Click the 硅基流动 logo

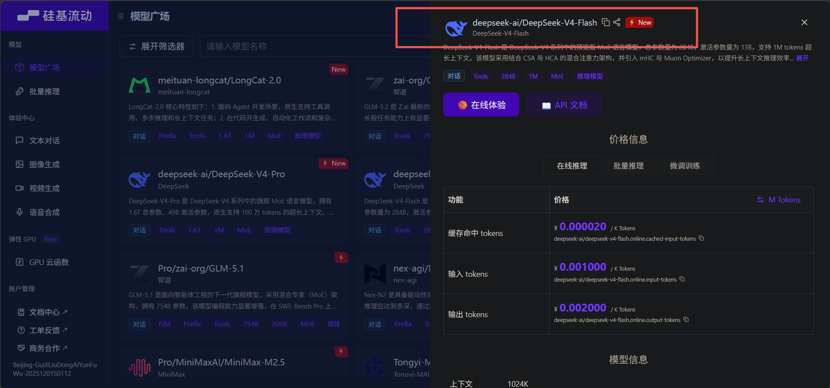[x=55, y=16]
